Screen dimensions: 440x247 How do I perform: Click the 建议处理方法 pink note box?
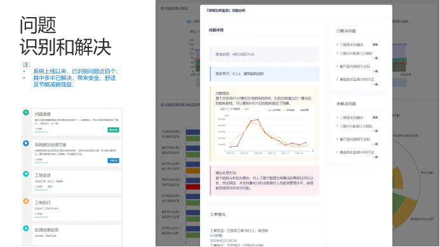tap(264, 180)
